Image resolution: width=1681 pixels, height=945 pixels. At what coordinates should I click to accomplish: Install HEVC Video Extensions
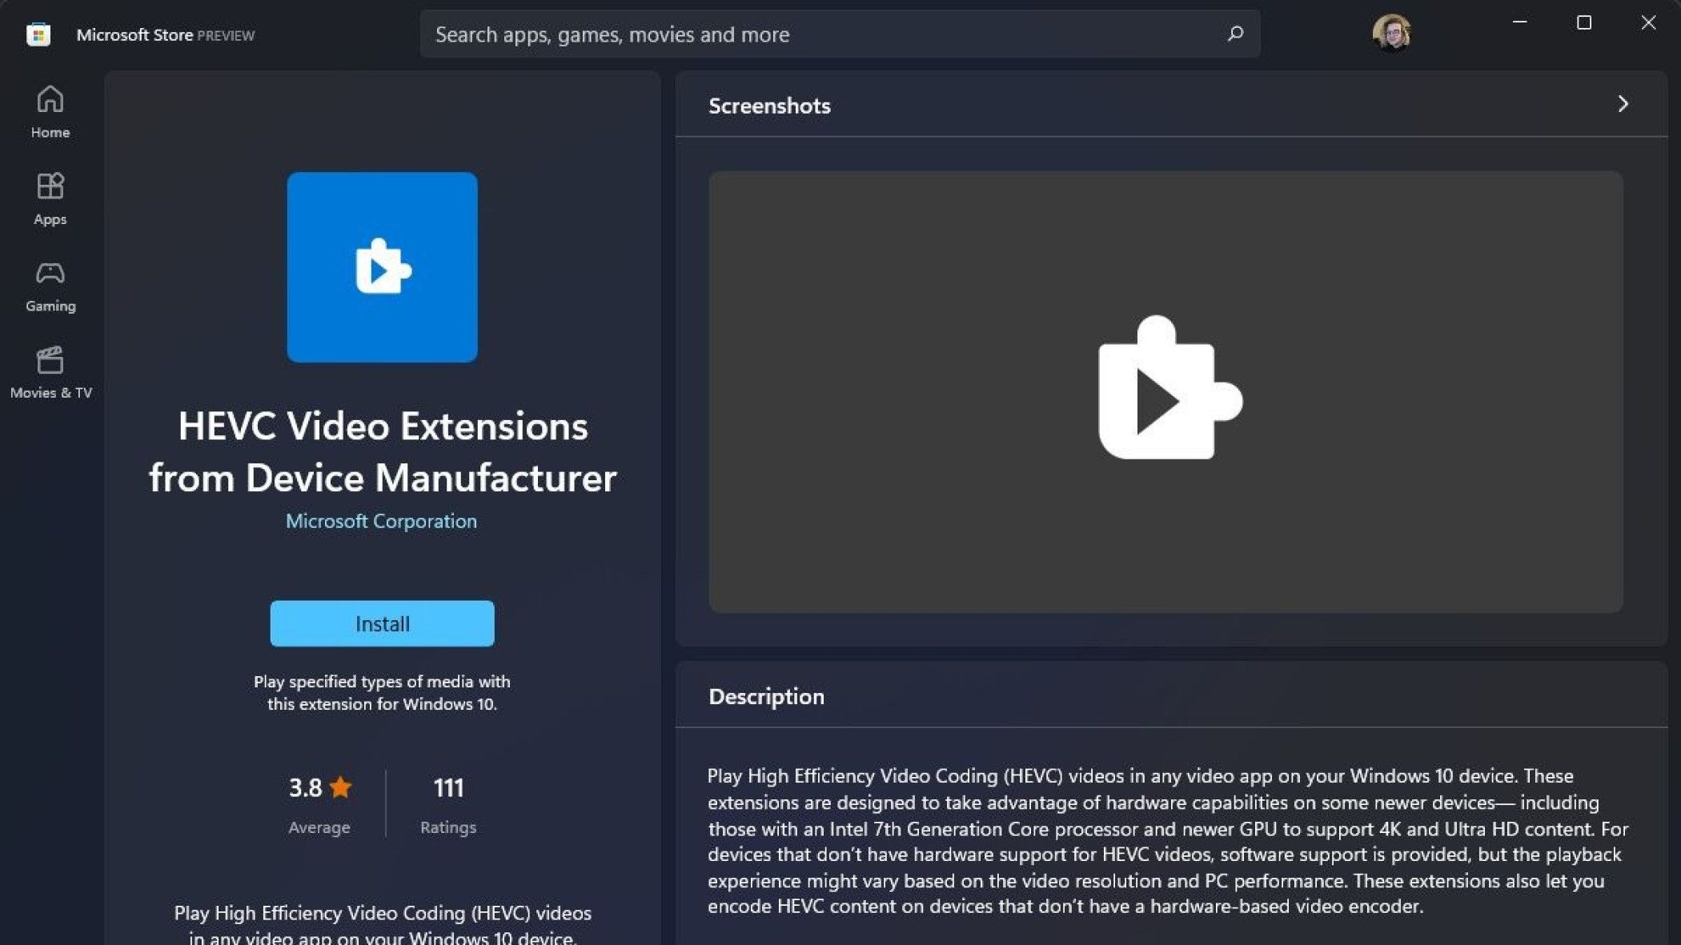(382, 623)
